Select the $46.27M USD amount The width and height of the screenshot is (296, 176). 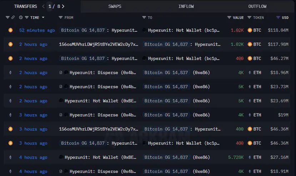coord(279,59)
